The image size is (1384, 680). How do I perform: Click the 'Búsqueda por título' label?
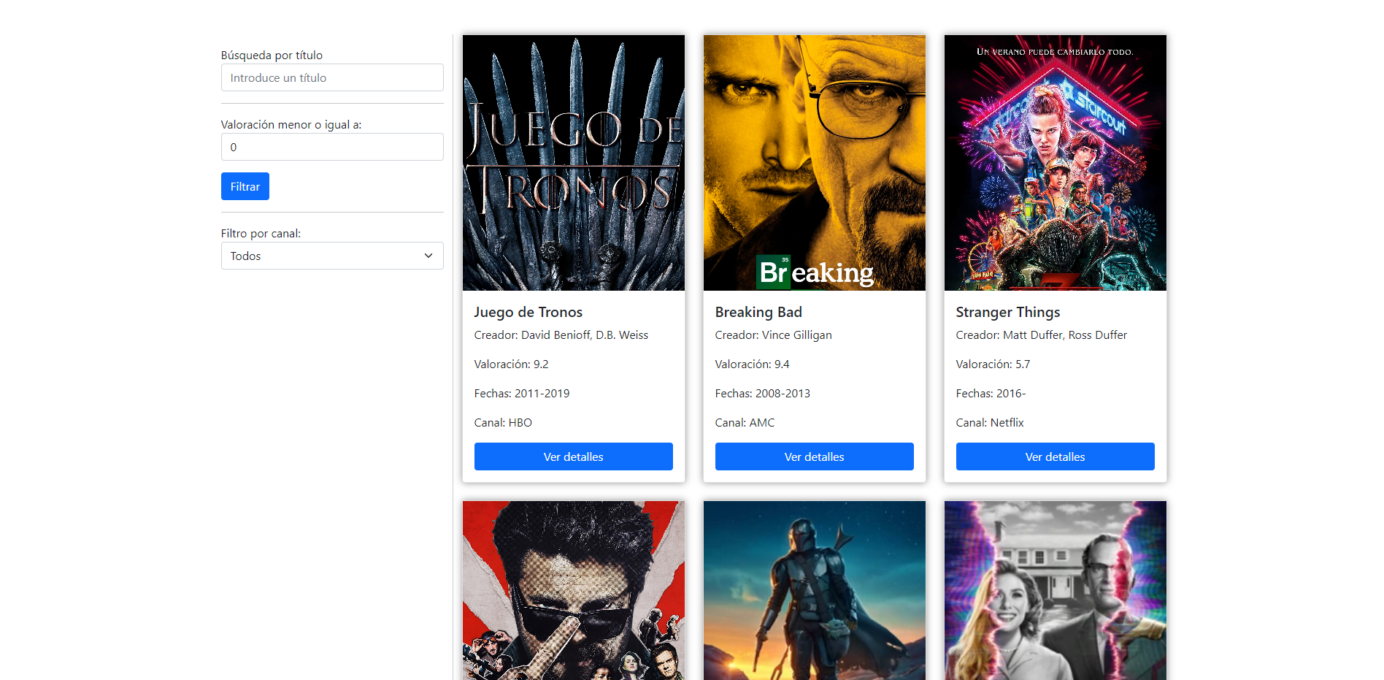(272, 55)
